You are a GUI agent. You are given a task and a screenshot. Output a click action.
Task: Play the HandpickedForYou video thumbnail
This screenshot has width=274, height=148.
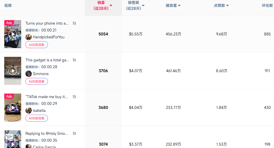point(12,34)
